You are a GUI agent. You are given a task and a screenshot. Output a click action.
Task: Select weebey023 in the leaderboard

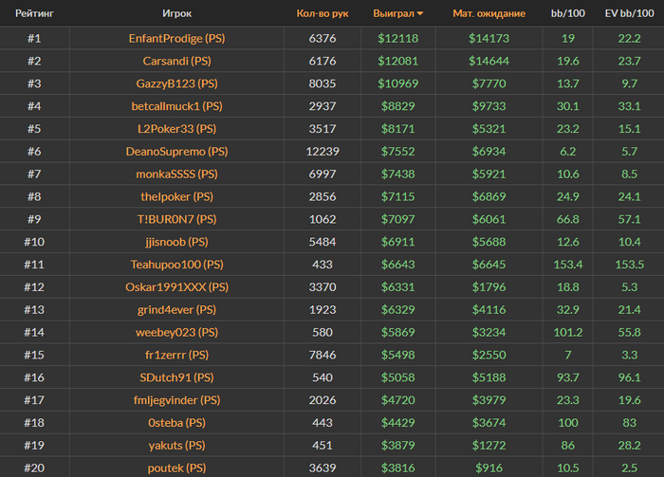176,332
